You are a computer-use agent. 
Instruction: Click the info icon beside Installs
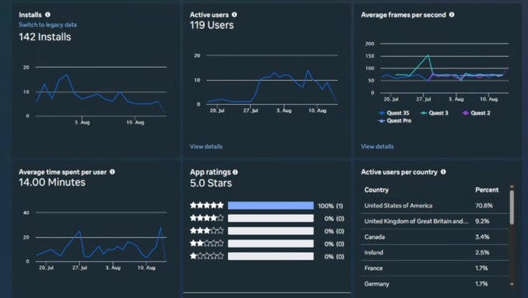(x=47, y=15)
